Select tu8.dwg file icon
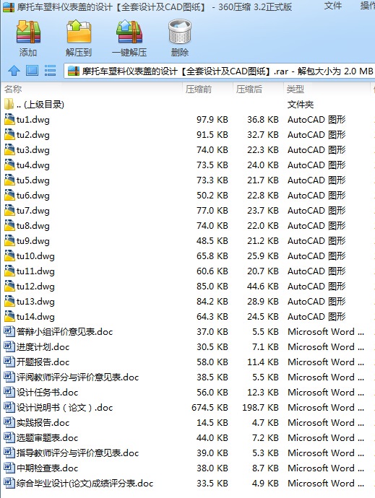The width and height of the screenshot is (375, 498). coord(9,225)
